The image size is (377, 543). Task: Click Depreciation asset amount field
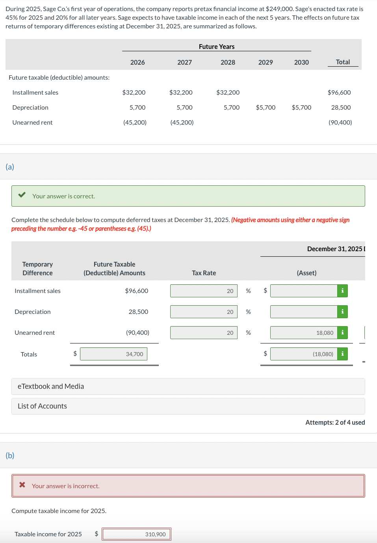coord(304,312)
